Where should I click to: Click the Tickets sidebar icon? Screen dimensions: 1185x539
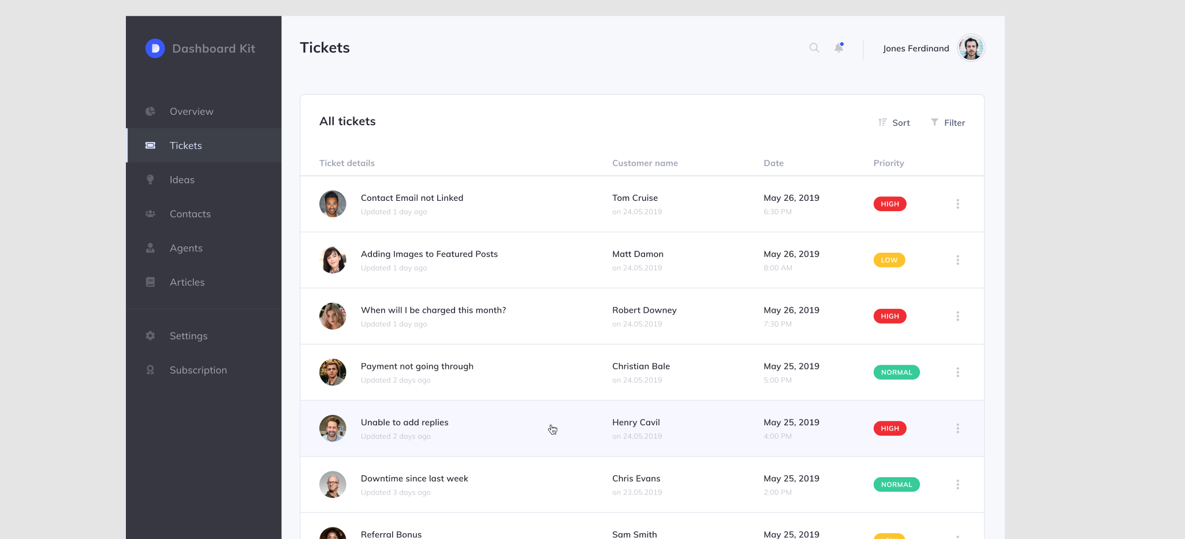coord(150,145)
